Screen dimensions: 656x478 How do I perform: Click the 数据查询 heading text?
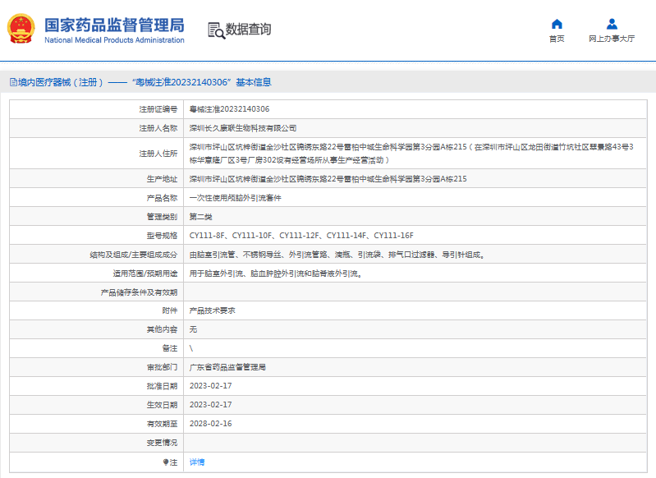tap(249, 30)
